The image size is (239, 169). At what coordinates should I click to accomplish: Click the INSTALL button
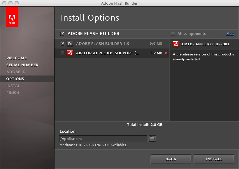click(214, 159)
